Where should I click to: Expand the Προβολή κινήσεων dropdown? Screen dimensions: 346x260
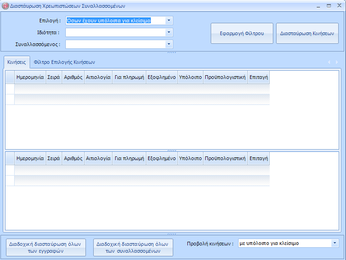coord(335,243)
